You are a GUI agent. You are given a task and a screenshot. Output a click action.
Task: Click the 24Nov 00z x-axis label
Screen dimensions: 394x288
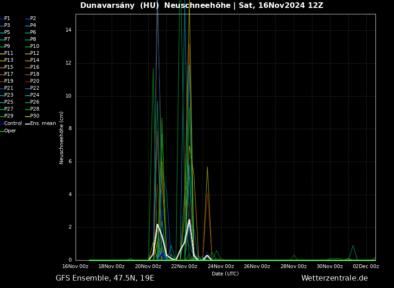pos(221,266)
